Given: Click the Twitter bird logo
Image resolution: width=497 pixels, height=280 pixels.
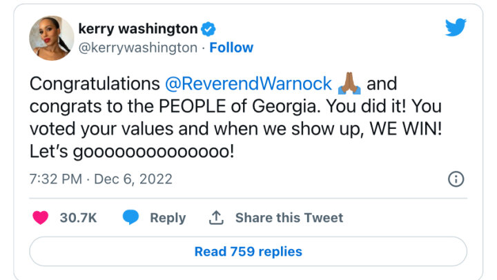Looking at the screenshot, I should tap(455, 28).
